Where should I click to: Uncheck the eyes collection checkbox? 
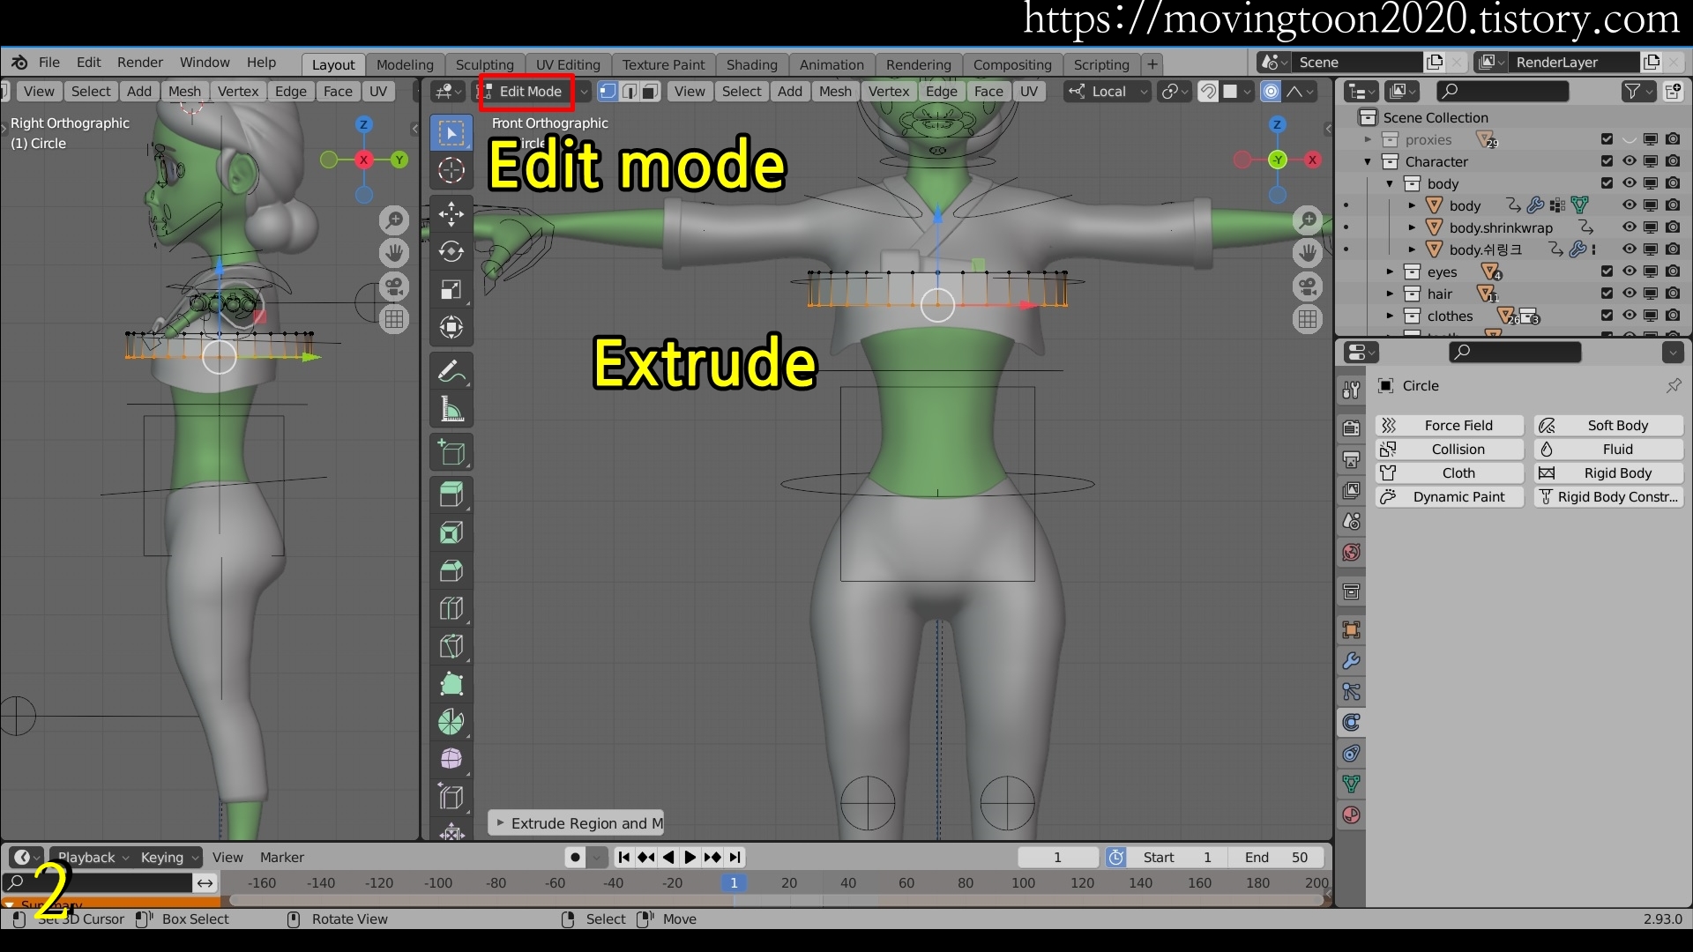point(1607,271)
